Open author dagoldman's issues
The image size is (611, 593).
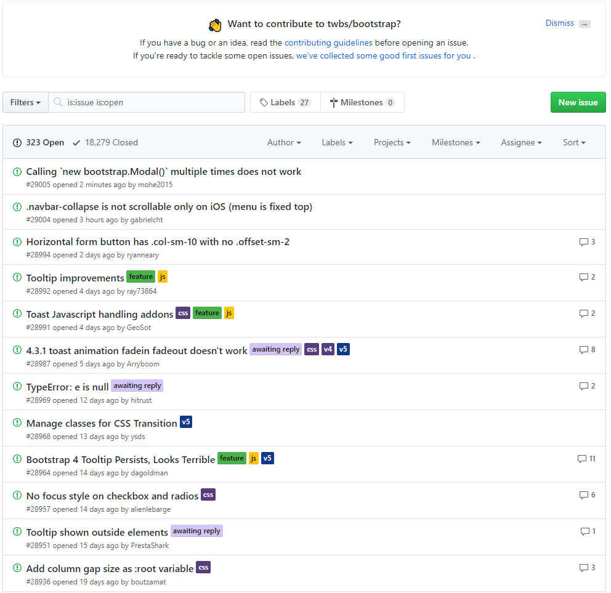149,473
